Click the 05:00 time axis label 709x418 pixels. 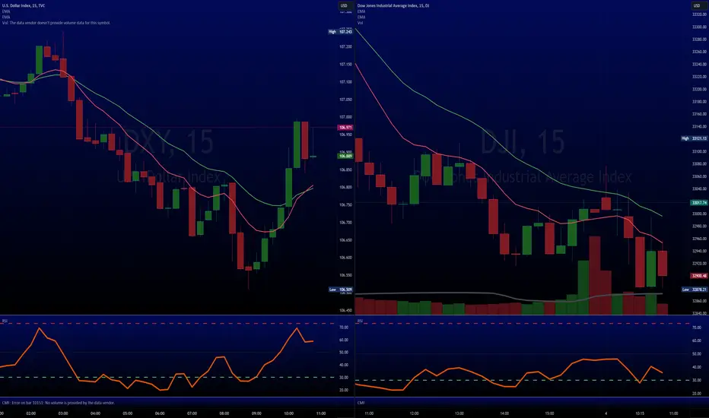[x=128, y=413]
